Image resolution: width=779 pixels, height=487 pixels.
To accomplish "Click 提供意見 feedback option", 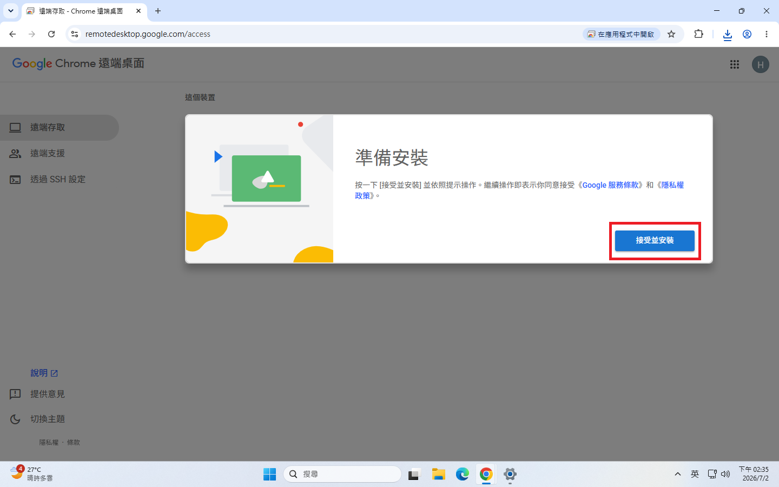I will 48,394.
